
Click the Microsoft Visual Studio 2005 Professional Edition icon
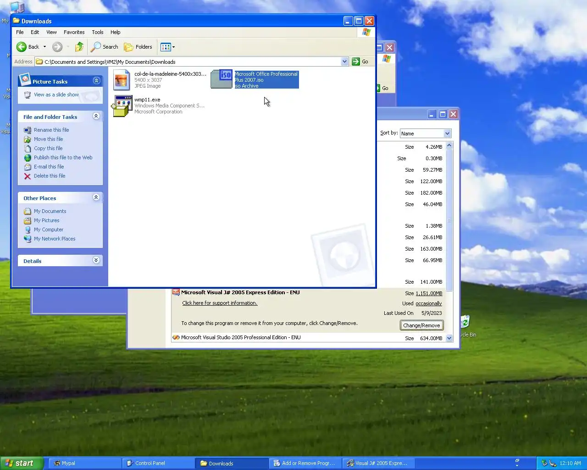[176, 337]
